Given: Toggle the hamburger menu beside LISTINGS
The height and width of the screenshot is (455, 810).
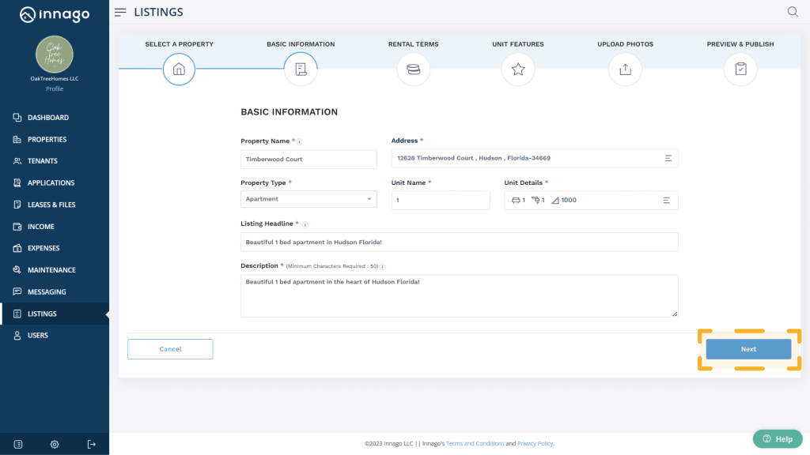Looking at the screenshot, I should pos(120,13).
